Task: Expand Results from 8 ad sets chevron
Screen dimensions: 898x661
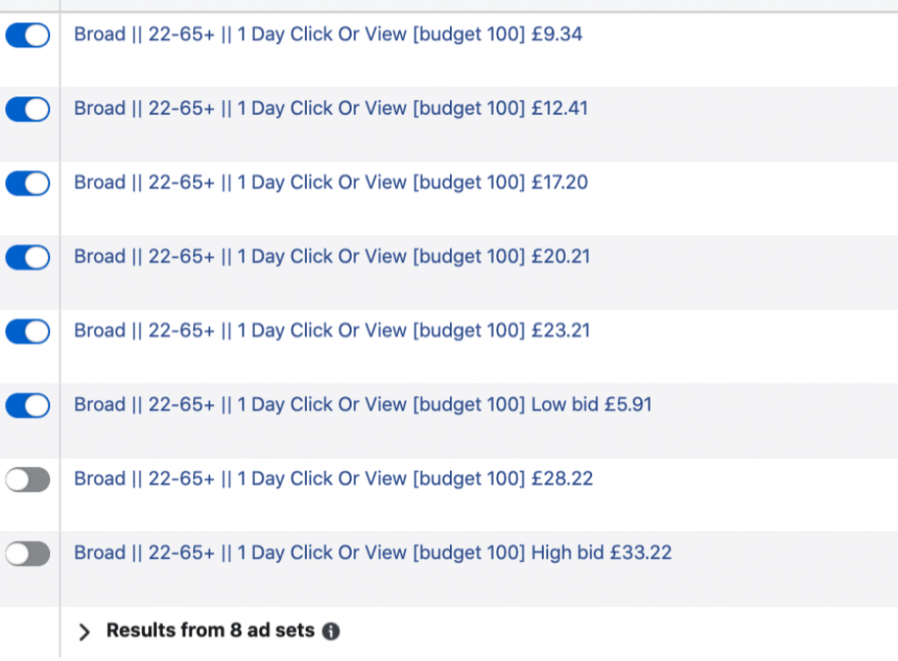Action: [x=84, y=631]
